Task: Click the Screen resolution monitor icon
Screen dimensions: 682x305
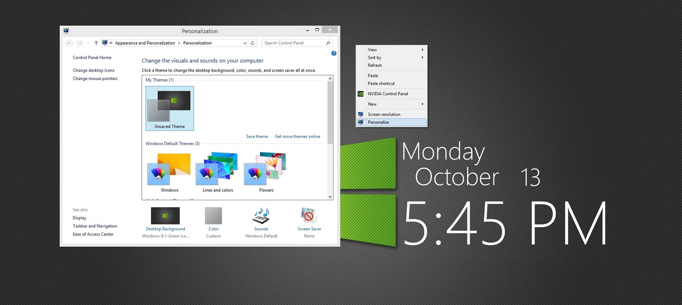Action: point(361,115)
